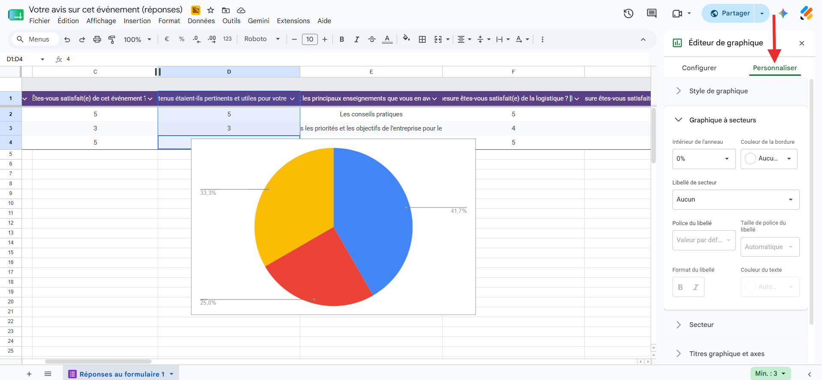This screenshot has width=822, height=380.
Task: Toggle italic formatting in toolbar
Action: [356, 39]
